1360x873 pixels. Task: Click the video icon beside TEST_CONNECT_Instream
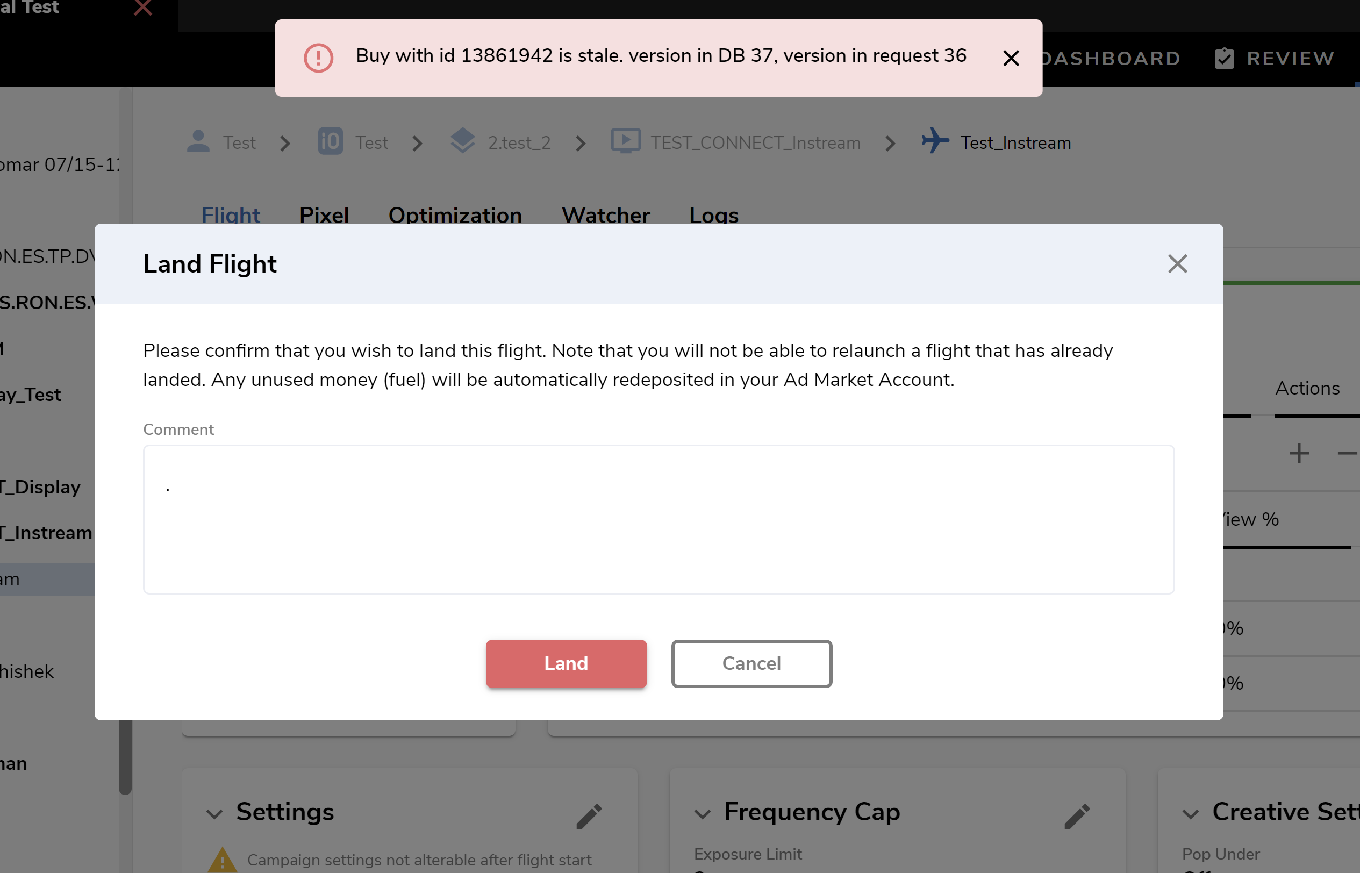click(625, 142)
